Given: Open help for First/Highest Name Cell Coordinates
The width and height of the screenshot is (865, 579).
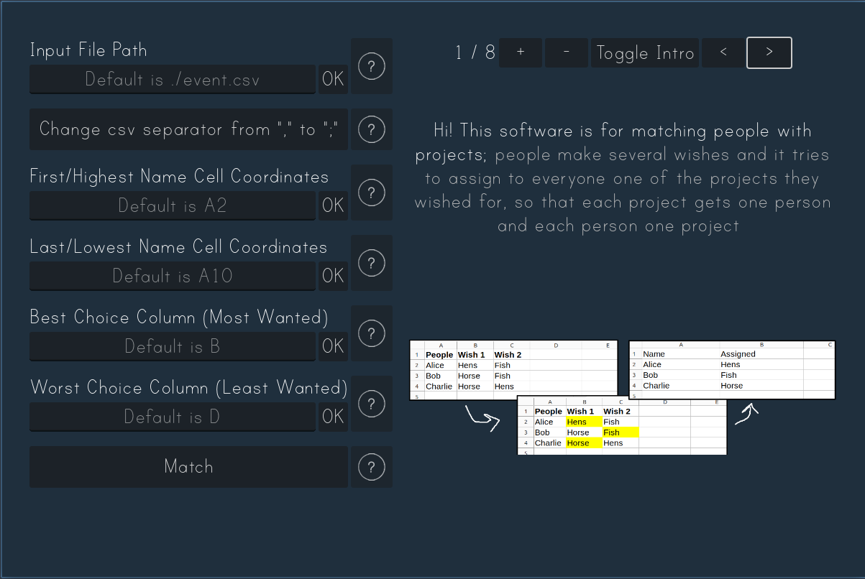Looking at the screenshot, I should click(x=371, y=193).
